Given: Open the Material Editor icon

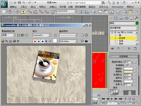Looking at the screenshot, I should [x=118, y=12].
